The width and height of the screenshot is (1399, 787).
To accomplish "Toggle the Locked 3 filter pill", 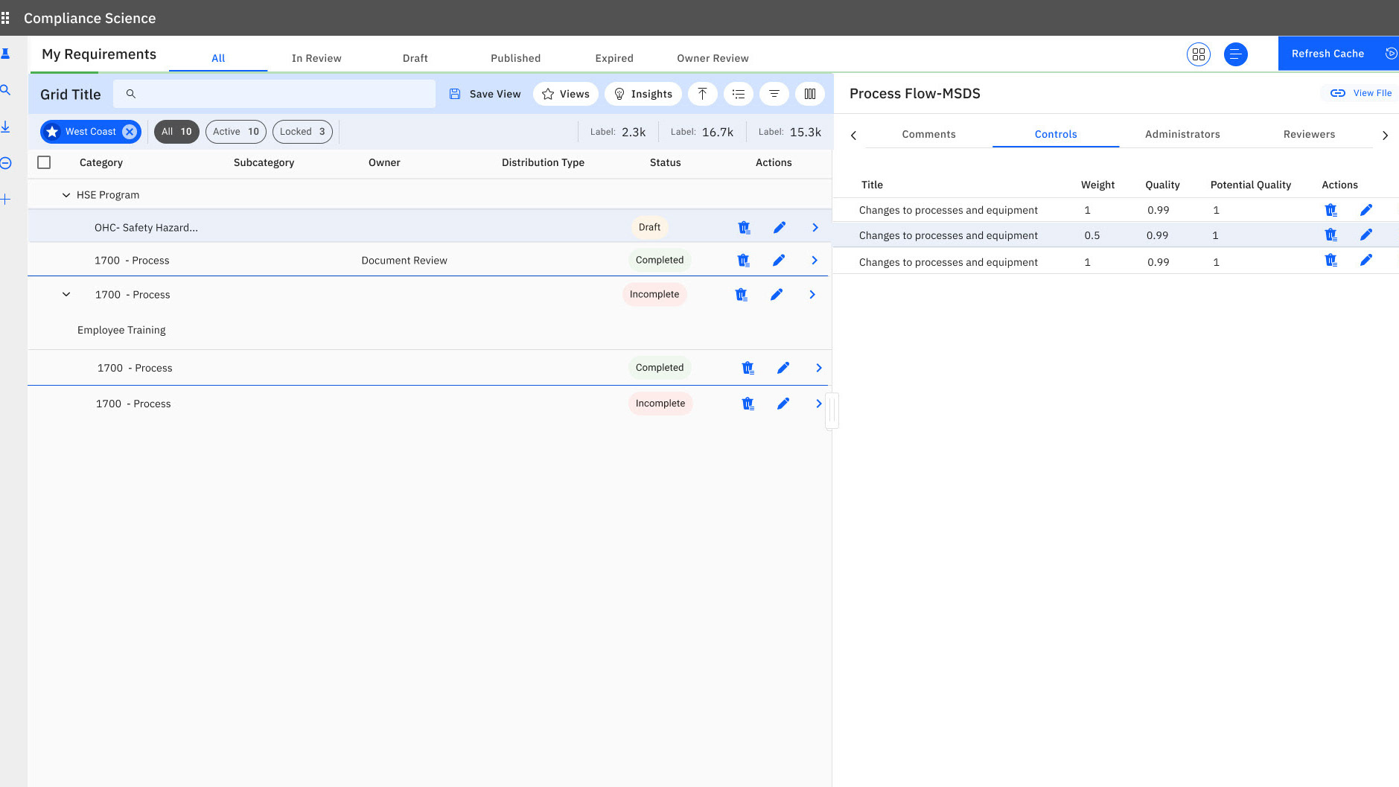I will tap(302, 132).
